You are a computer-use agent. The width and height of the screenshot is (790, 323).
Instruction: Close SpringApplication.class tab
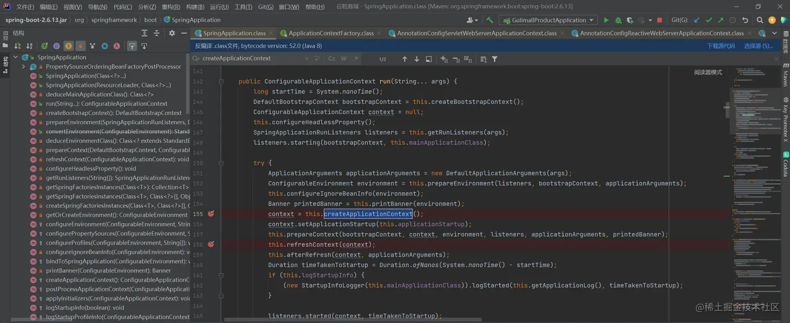[271, 33]
